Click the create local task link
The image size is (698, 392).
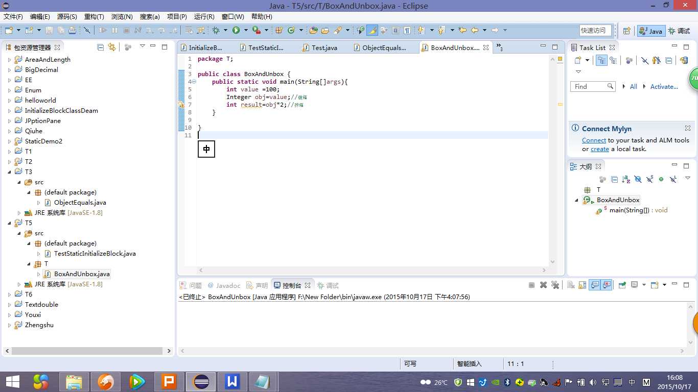[600, 149]
